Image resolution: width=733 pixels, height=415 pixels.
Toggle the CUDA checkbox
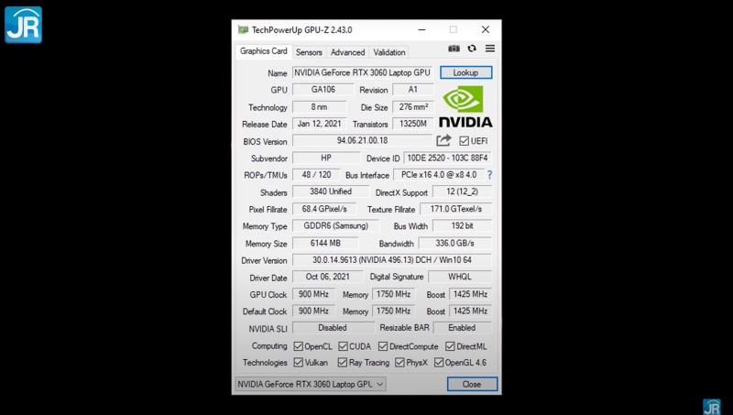click(343, 346)
